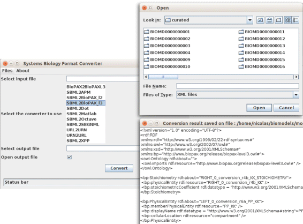
Task: Select SBML2SBGNML converter
Action: tap(86, 124)
